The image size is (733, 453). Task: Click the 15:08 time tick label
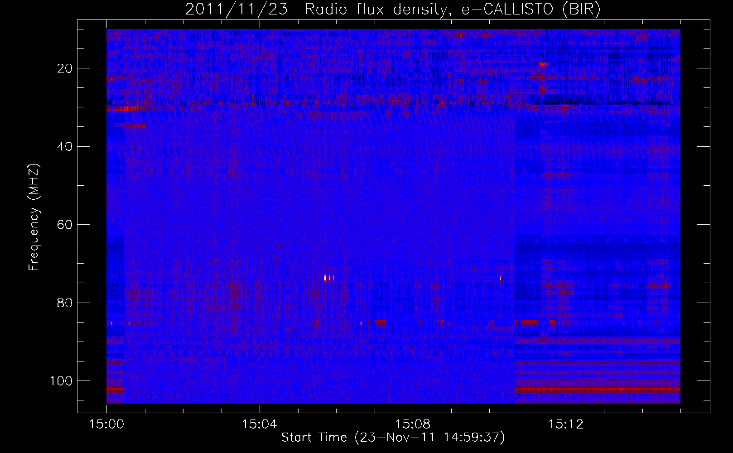413,424
